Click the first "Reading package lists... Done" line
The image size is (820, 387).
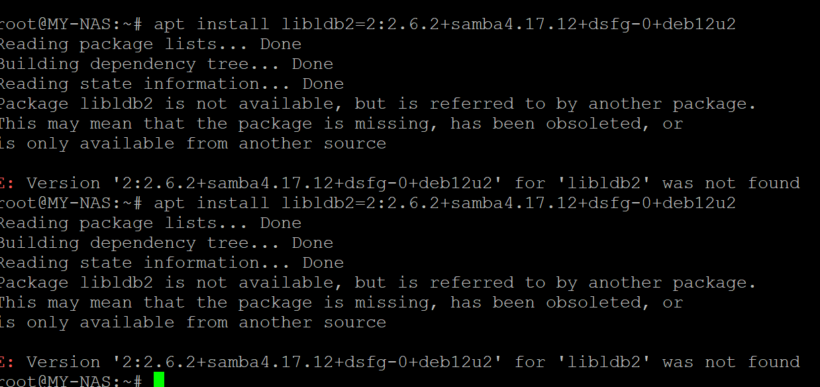pos(150,44)
